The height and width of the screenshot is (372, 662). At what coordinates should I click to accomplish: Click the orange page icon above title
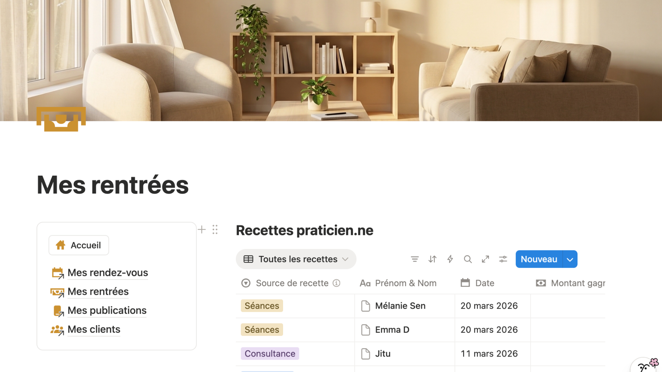[61, 119]
